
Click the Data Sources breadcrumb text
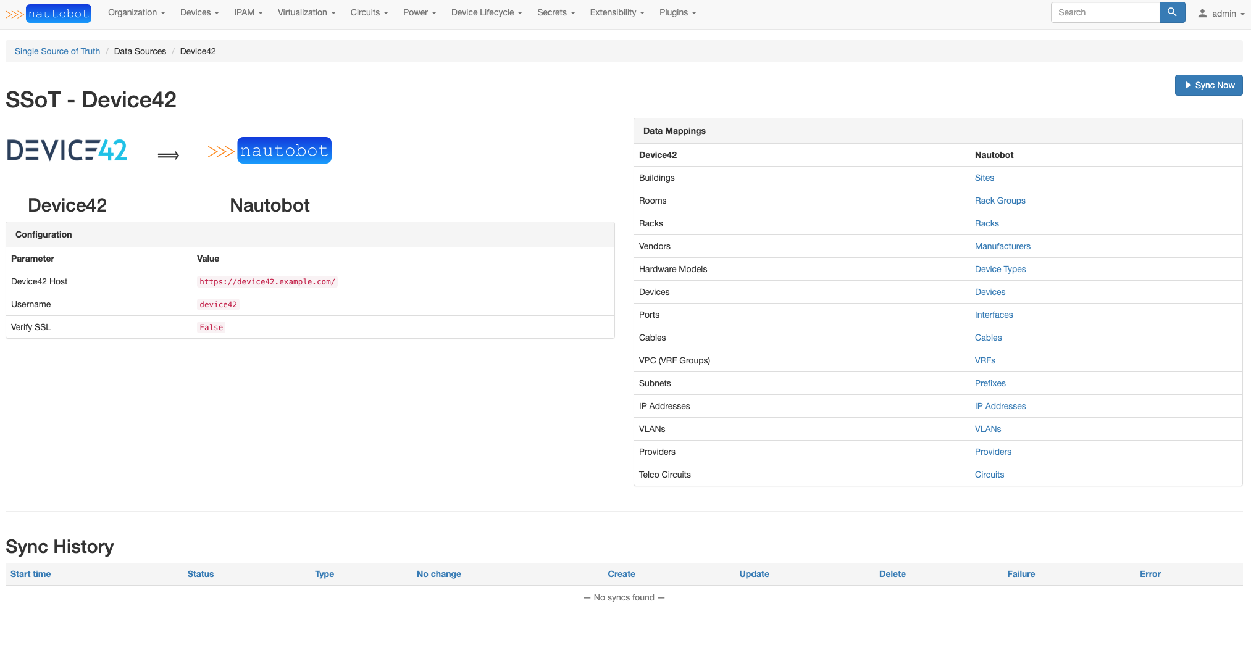click(140, 51)
